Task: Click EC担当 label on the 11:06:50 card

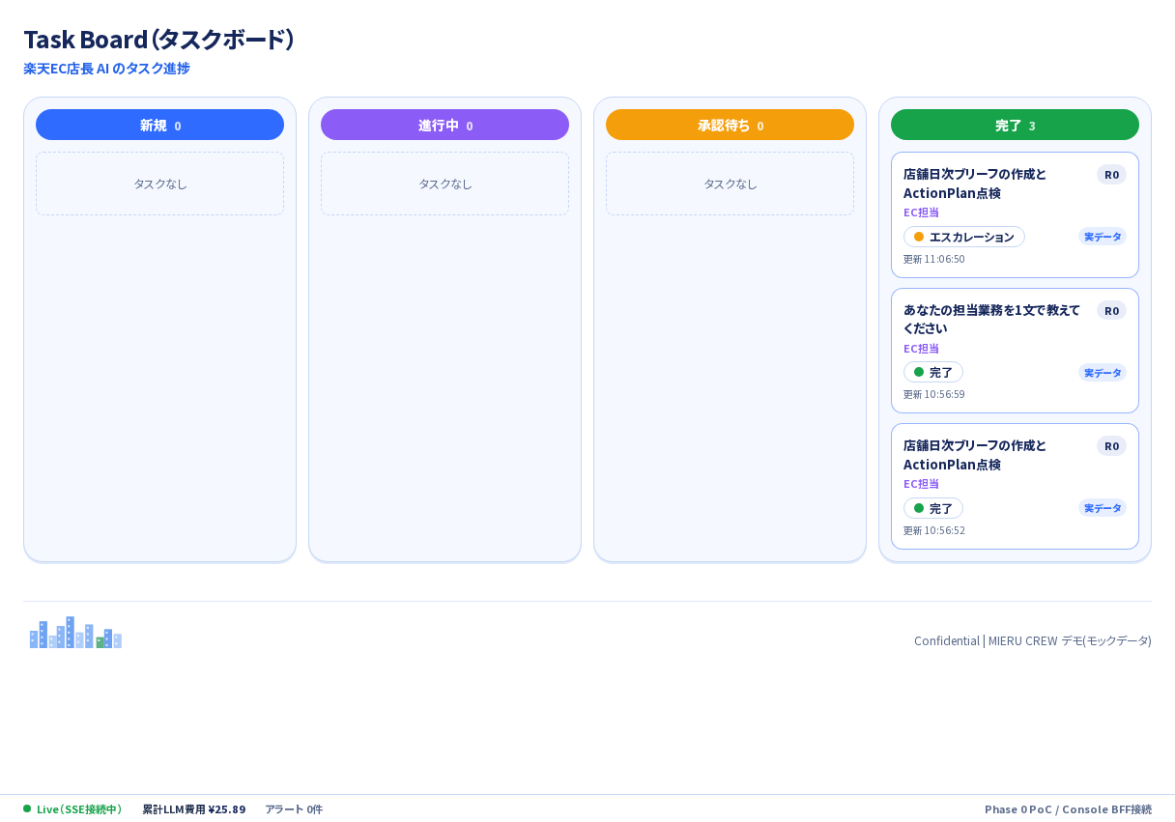Action: 921,213
